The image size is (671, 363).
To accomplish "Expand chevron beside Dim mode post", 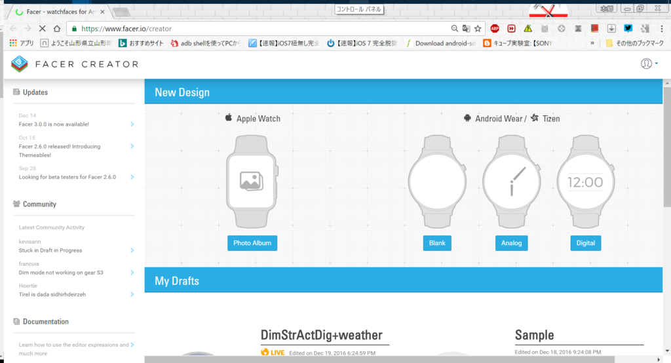I will click(132, 273).
